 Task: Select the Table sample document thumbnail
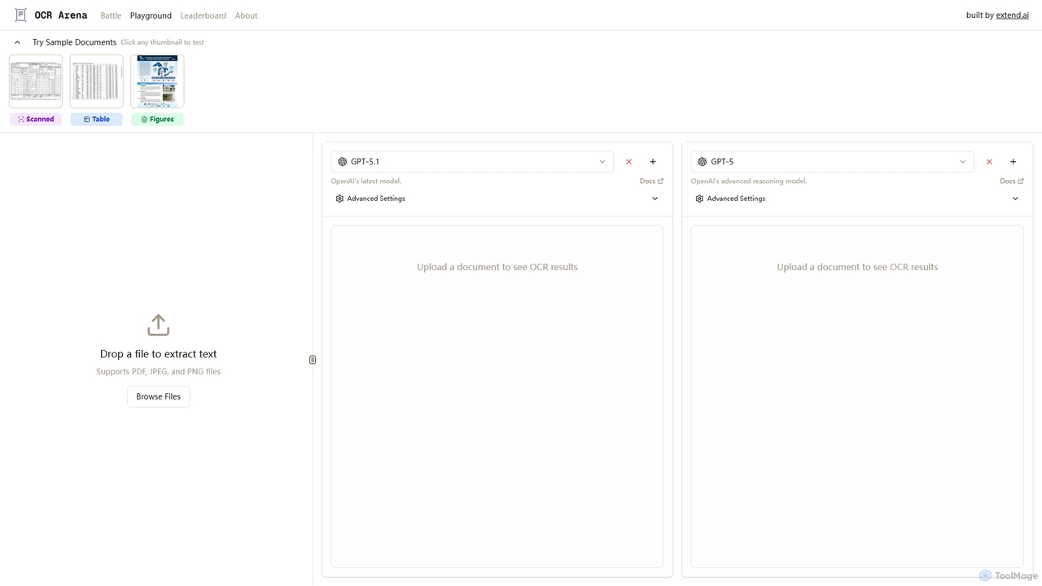[x=96, y=81]
